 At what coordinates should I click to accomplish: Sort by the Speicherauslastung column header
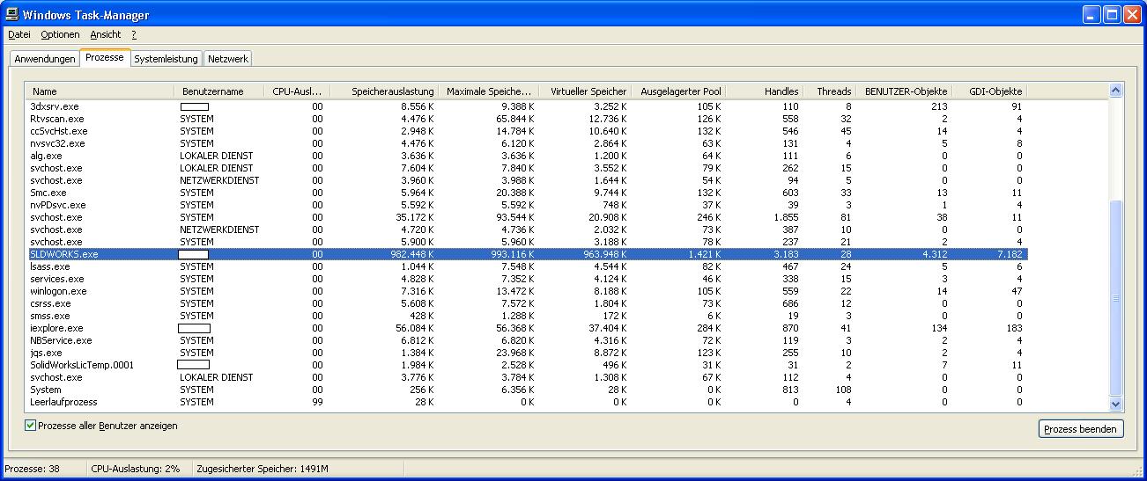coord(384,91)
